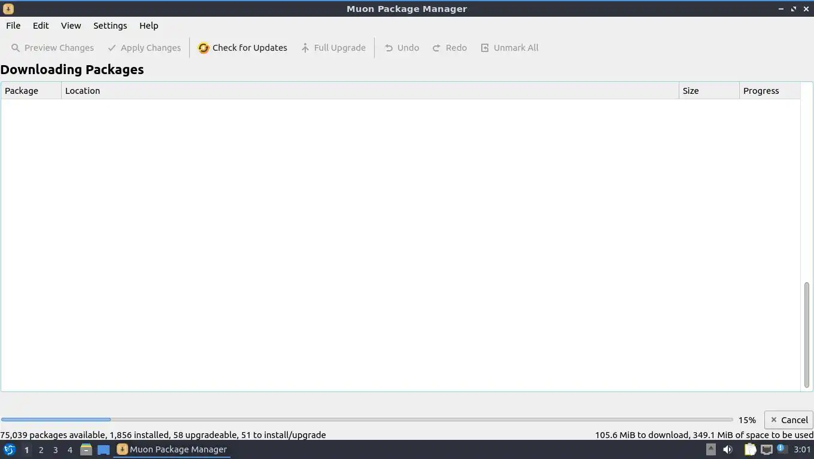The image size is (814, 459).
Task: Click Apply Changes in the toolbar
Action: [144, 48]
